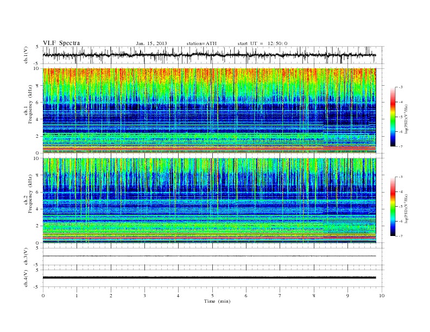The image size is (430, 332).
Task: Click time axis tick label "1"
Action: [77, 296]
